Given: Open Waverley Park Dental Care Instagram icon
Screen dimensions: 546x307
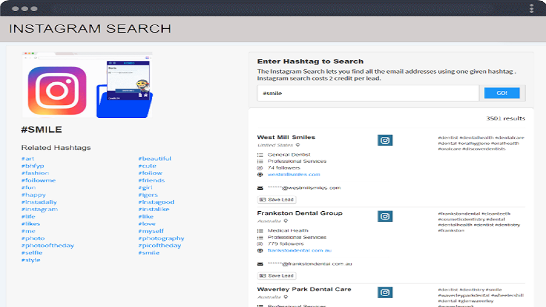Looking at the screenshot, I should tap(385, 292).
